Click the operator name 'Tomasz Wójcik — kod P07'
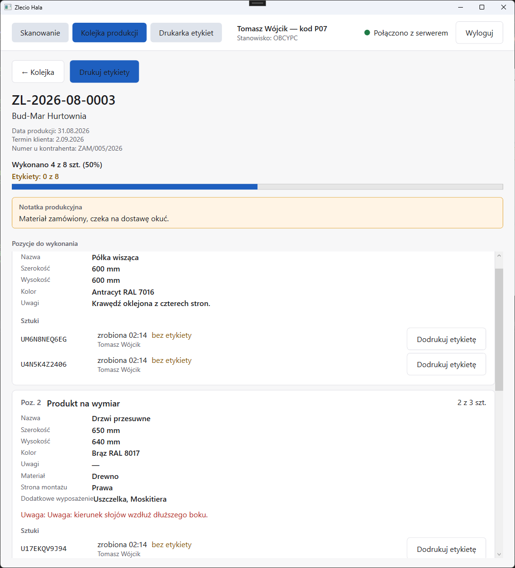The height and width of the screenshot is (568, 515). 282,28
